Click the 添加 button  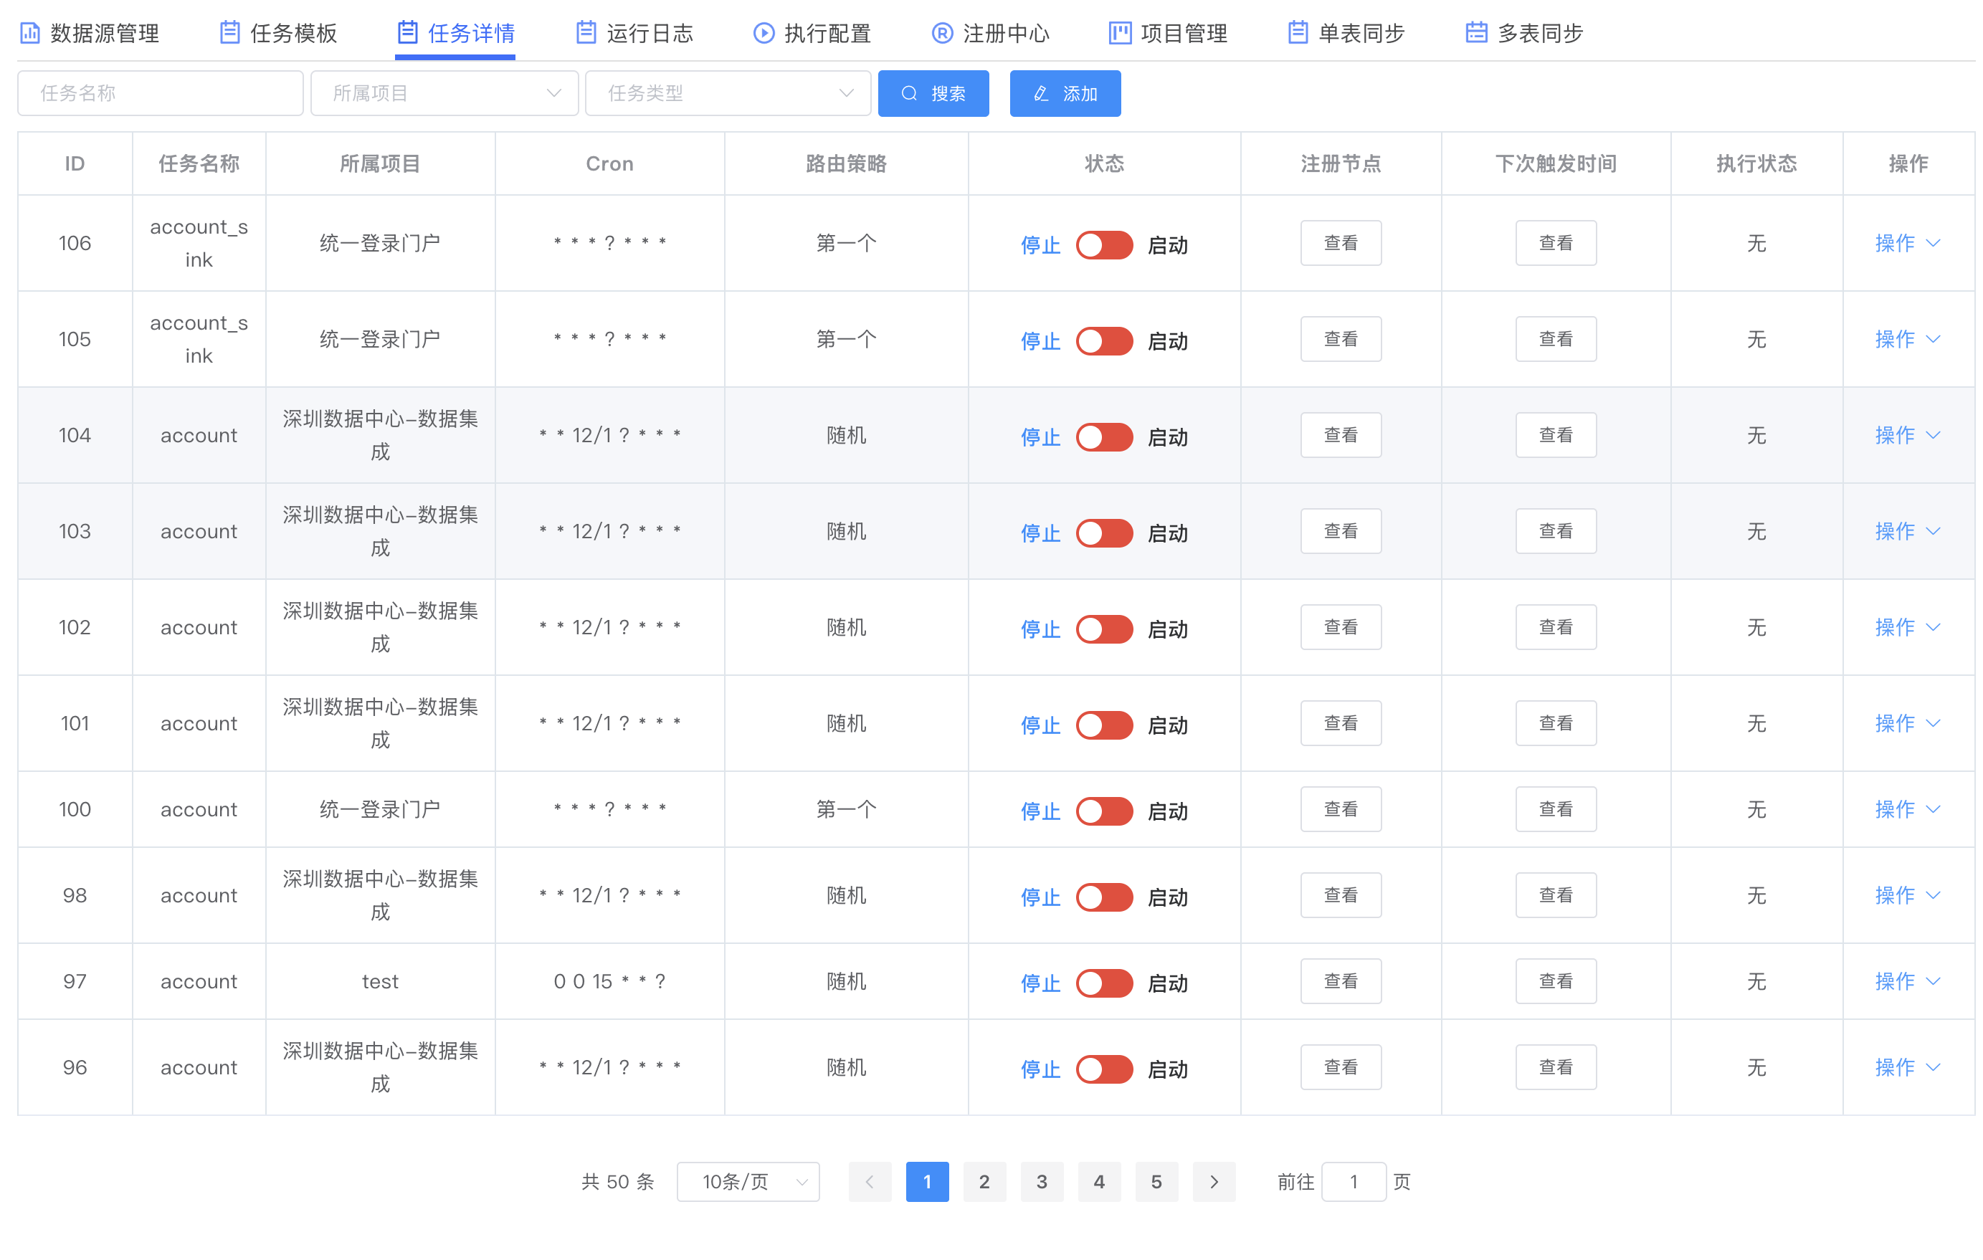(1065, 93)
